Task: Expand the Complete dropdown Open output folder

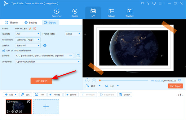Action: coord(48,62)
